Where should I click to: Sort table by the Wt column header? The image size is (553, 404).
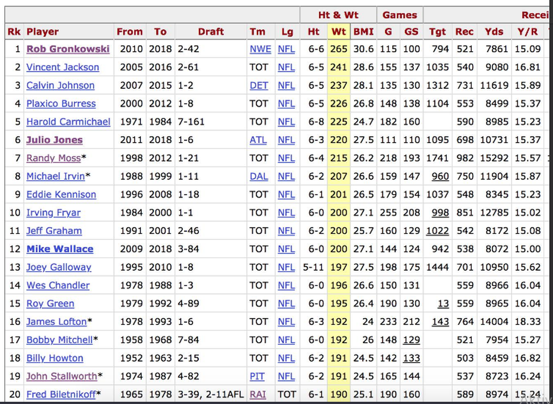click(x=338, y=32)
